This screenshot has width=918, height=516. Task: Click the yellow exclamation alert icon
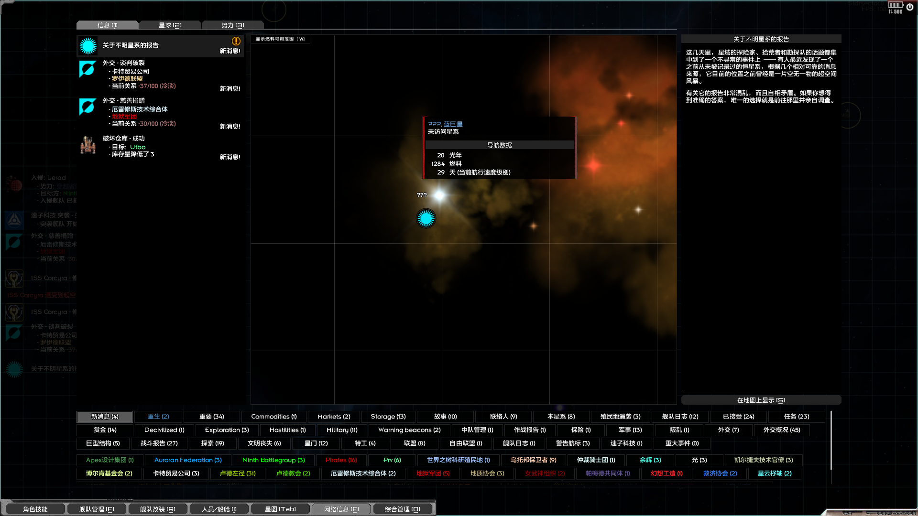coord(236,41)
